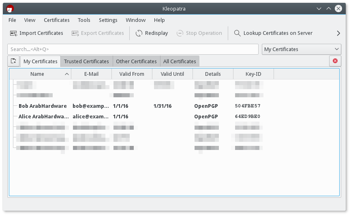Screen dimensions: 351x216
Task: Expand the toolbar overflow chevron
Action: [338, 33]
